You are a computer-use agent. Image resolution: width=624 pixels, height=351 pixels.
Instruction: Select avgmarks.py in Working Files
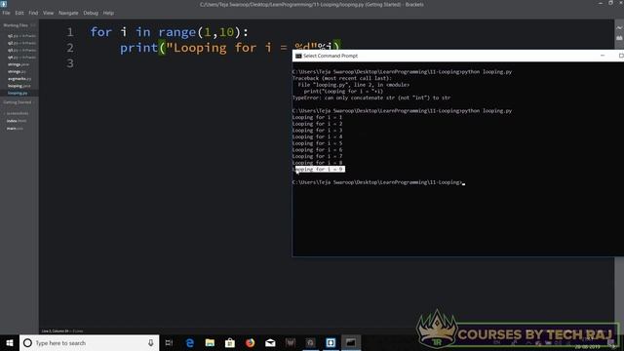point(19,79)
